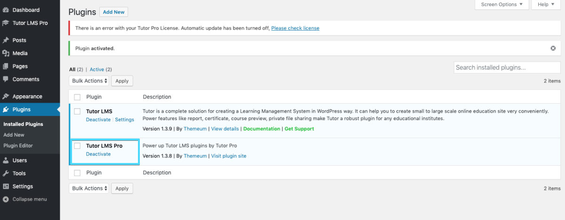The image size is (565, 220).
Task: Click the Tools wrench icon
Action: coord(6,173)
